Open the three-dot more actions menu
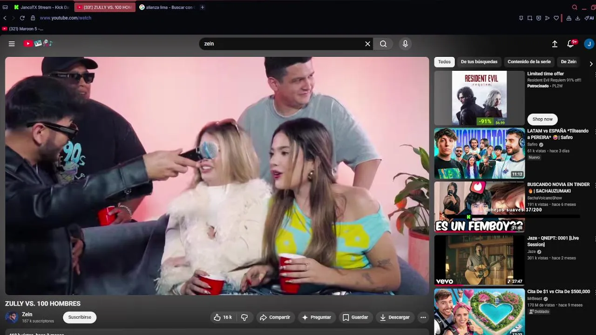 423,317
